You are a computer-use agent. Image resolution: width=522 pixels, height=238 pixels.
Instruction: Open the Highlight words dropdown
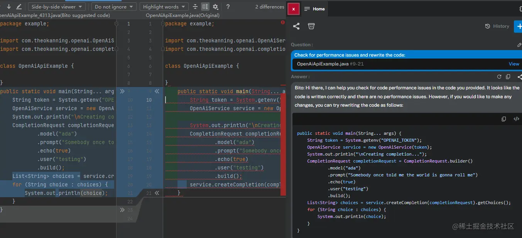[x=164, y=7]
